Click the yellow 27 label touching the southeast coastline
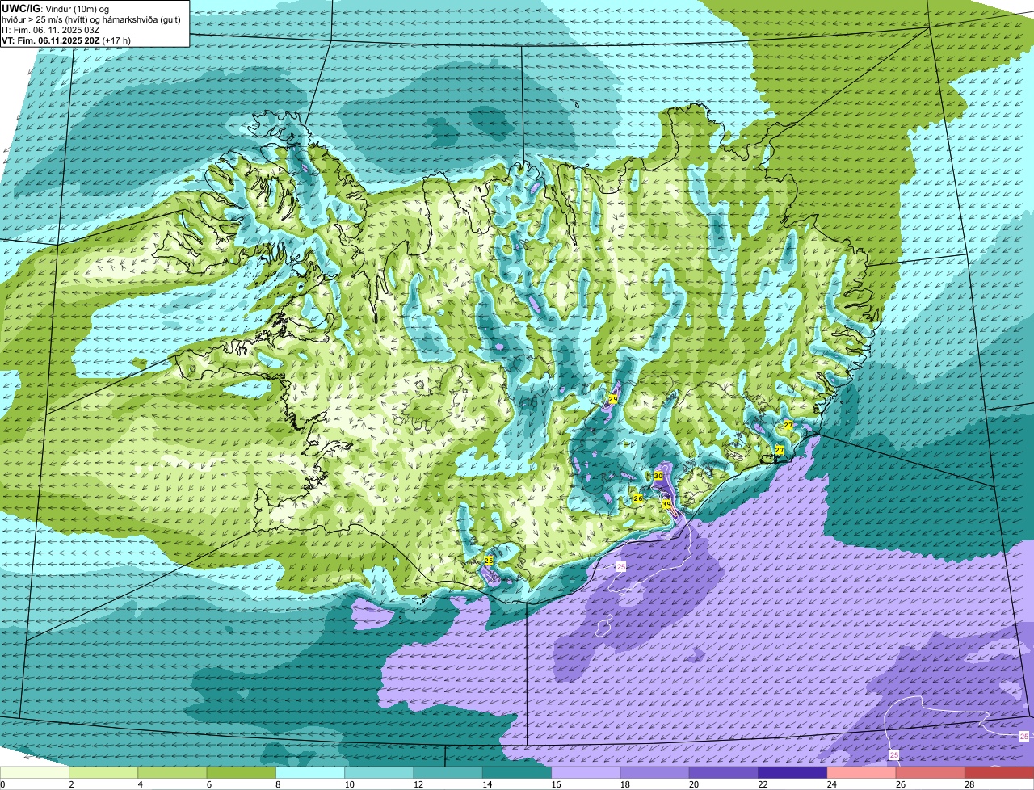The height and width of the screenshot is (790, 1034). (780, 450)
